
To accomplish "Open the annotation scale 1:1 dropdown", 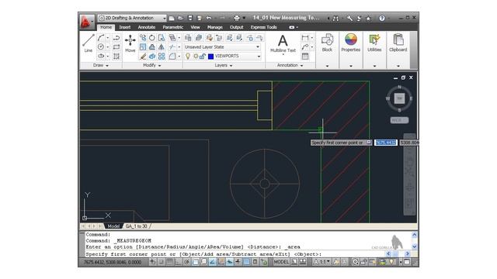I will point(322,262).
